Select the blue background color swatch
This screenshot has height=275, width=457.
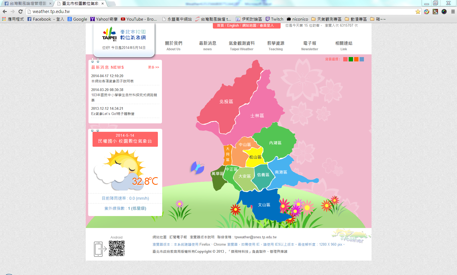(362, 59)
